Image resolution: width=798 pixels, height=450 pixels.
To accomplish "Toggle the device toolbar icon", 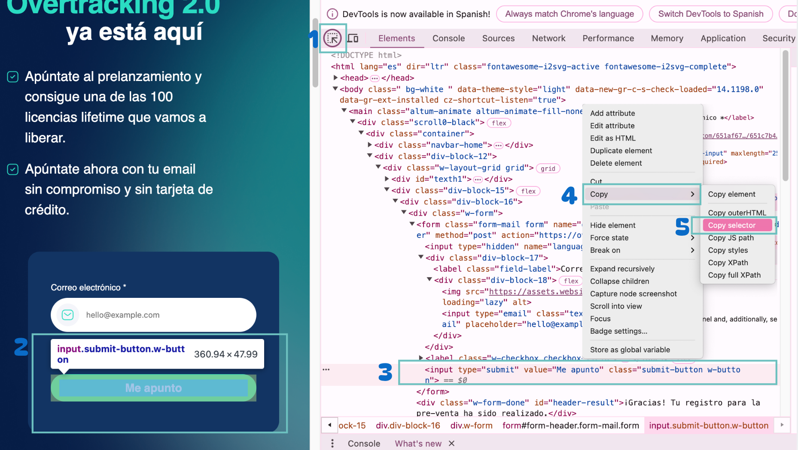I will click(x=353, y=38).
